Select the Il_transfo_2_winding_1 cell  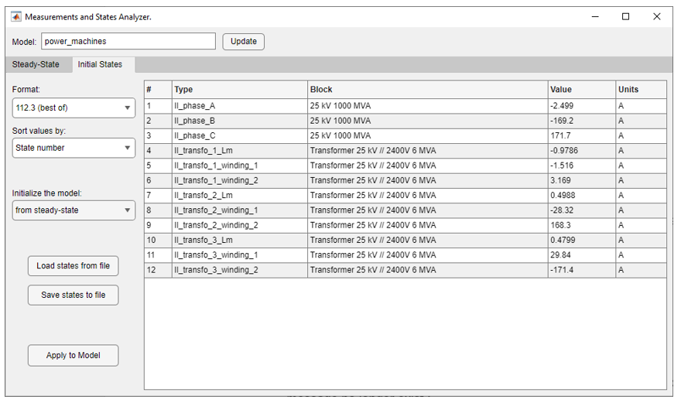click(240, 210)
